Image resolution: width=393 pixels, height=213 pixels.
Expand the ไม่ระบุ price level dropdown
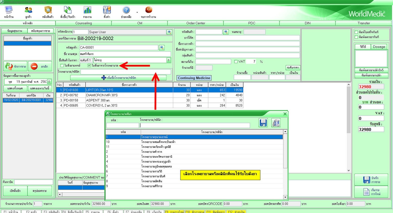169,60
